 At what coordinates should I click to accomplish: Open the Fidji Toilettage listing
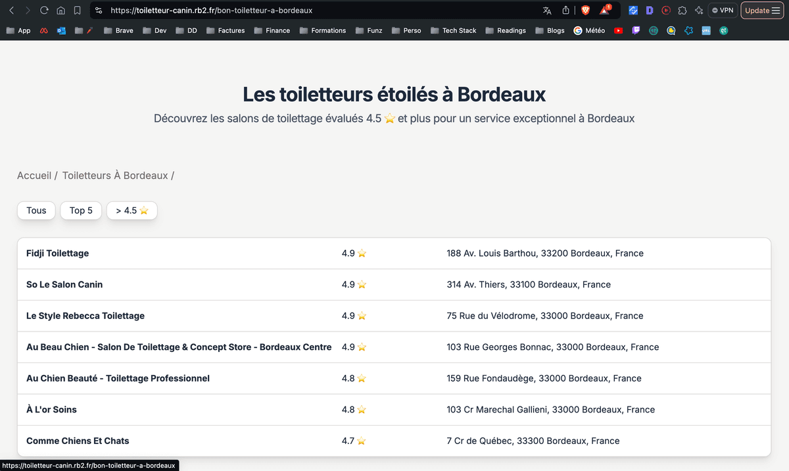tap(58, 253)
